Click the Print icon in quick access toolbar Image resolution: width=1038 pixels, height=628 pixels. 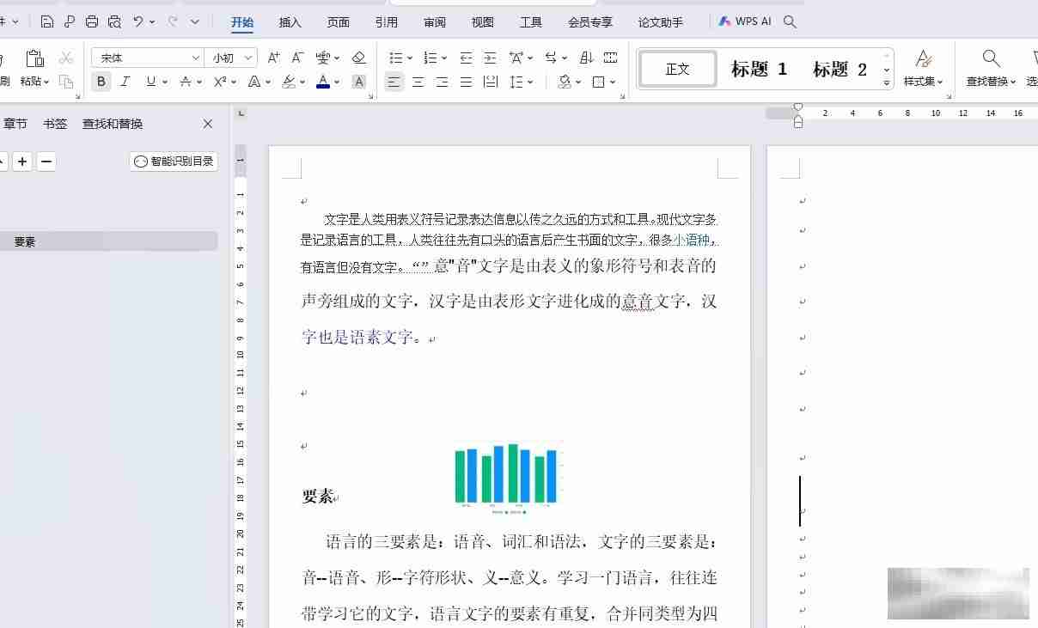coord(92,21)
